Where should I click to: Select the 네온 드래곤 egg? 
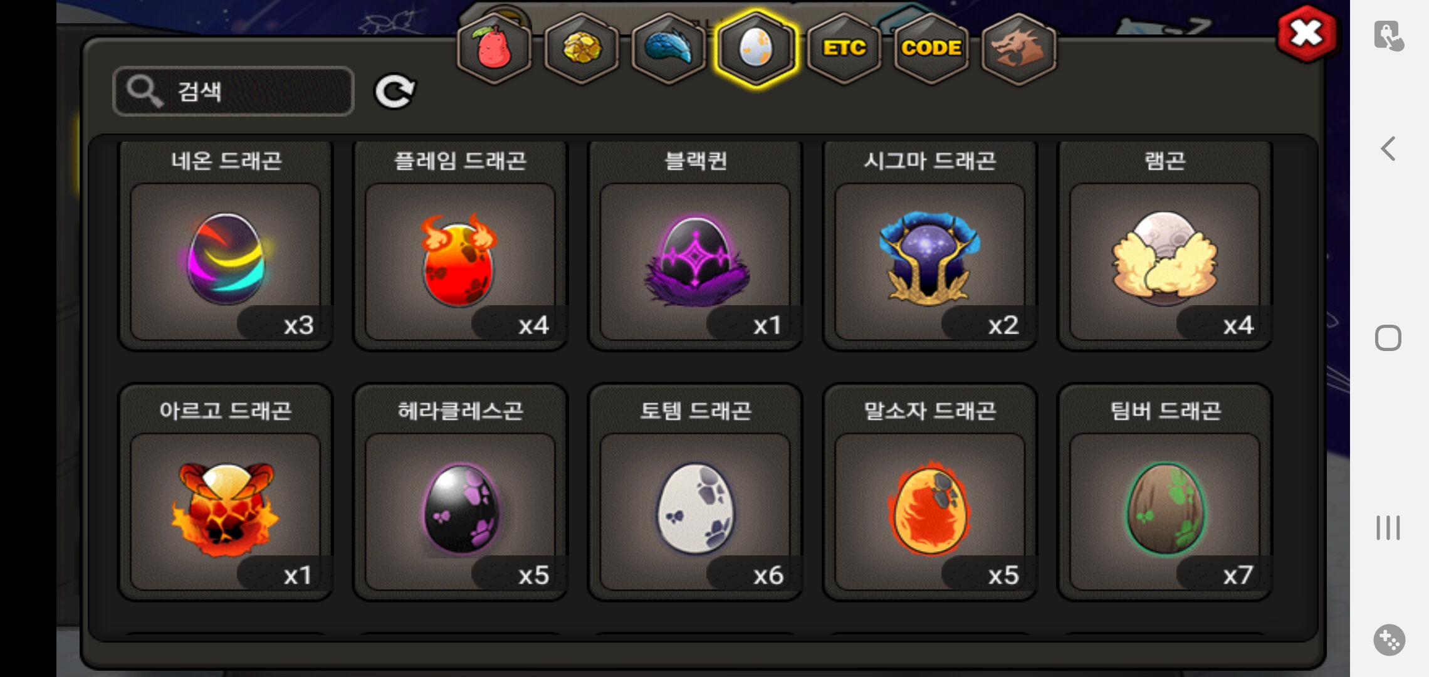click(x=226, y=246)
